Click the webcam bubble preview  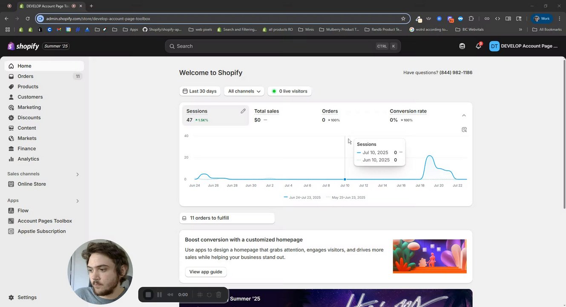[x=100, y=272]
